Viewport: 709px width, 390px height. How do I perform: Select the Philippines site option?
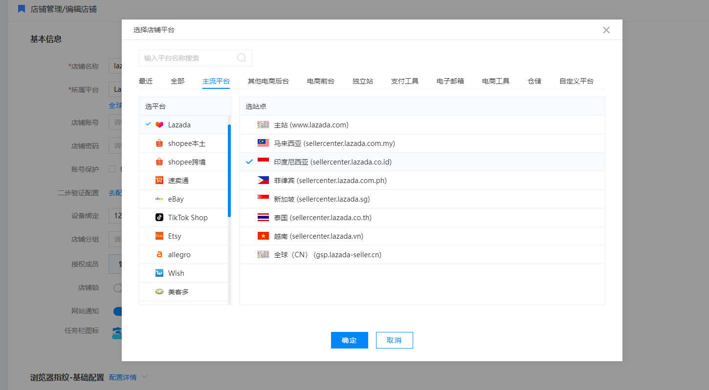click(x=330, y=181)
